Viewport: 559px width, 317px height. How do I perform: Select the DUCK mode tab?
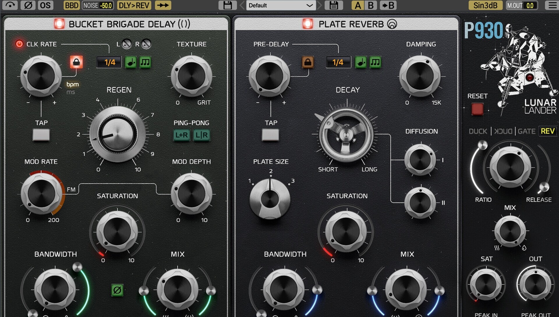pos(478,131)
